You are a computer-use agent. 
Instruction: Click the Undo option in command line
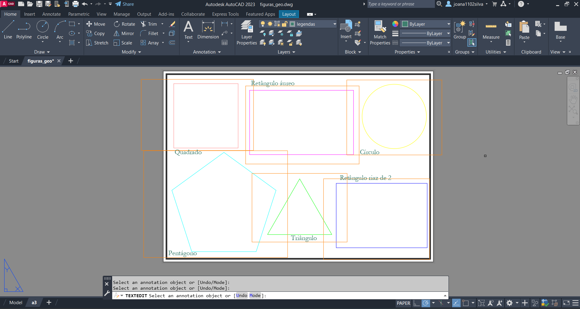[241, 295]
